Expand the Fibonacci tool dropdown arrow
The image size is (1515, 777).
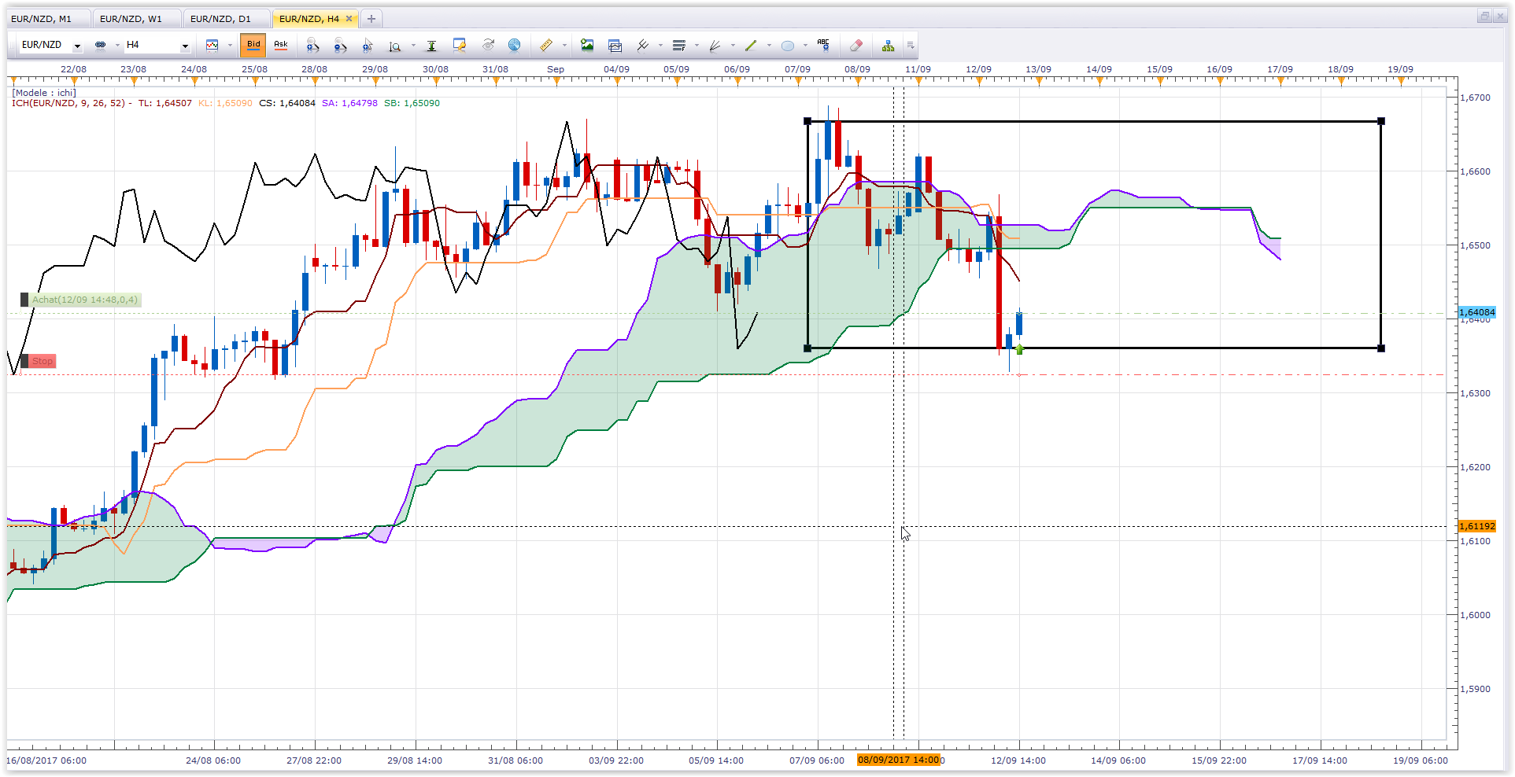[x=697, y=46]
